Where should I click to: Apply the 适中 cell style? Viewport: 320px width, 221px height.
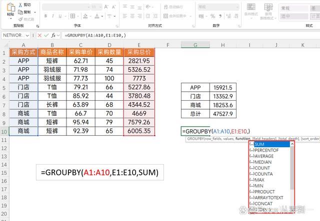tap(293, 16)
